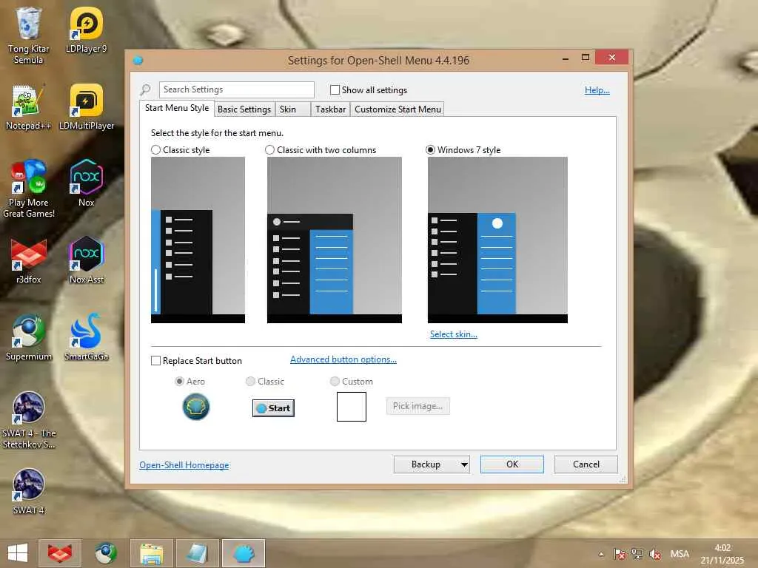Open Supermium browser from the taskbar
Screen dimensions: 758x568
[x=105, y=553]
